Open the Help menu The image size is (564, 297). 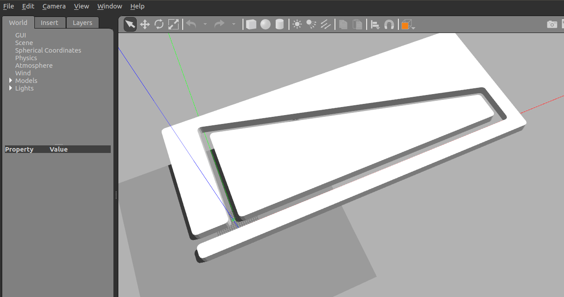[x=138, y=6]
